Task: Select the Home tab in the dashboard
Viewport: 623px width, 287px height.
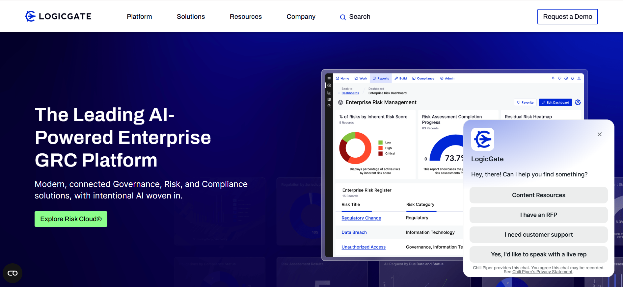Action: [x=342, y=78]
